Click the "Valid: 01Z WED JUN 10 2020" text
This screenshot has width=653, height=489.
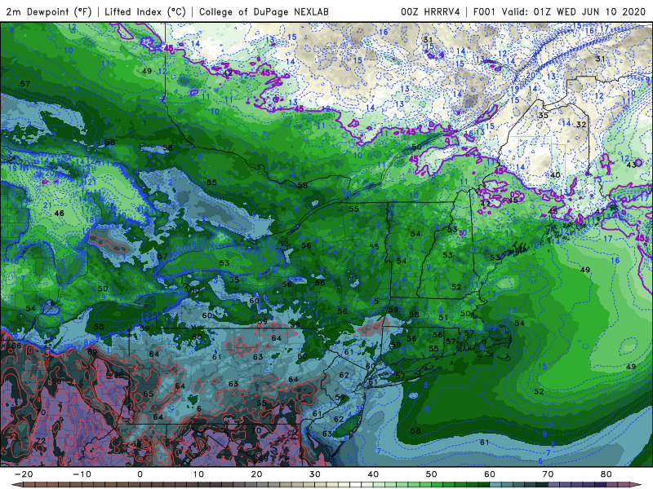574,12
